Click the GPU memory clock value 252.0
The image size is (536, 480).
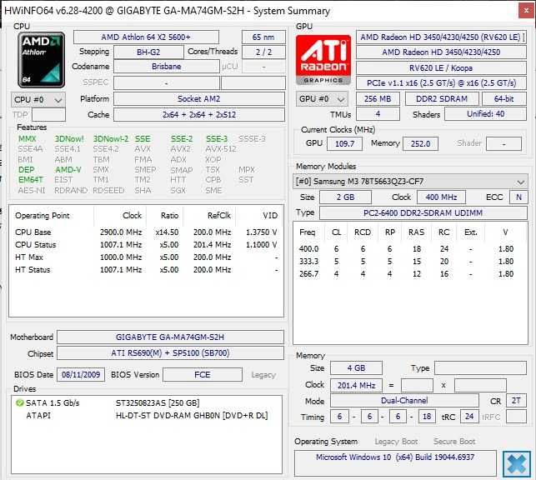[420, 143]
